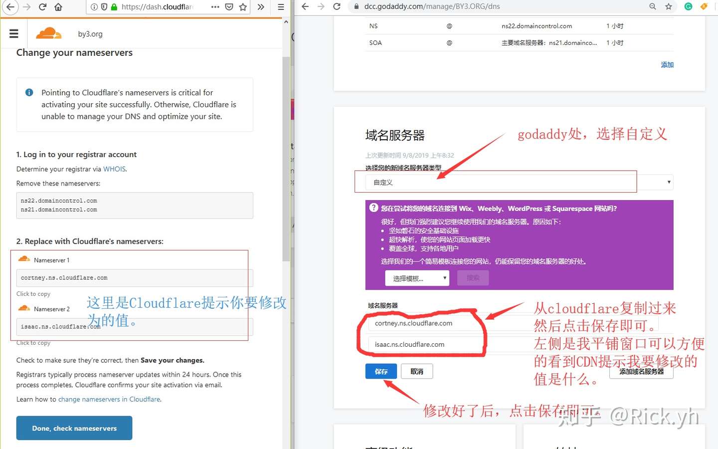The height and width of the screenshot is (449, 718).
Task: Open Firefox hamburger menu
Action: tap(281, 7)
